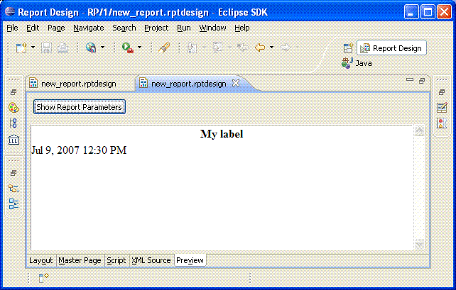Screen dimensions: 456x290
Task: Switch to the Report Design perspective
Action: coord(391,48)
